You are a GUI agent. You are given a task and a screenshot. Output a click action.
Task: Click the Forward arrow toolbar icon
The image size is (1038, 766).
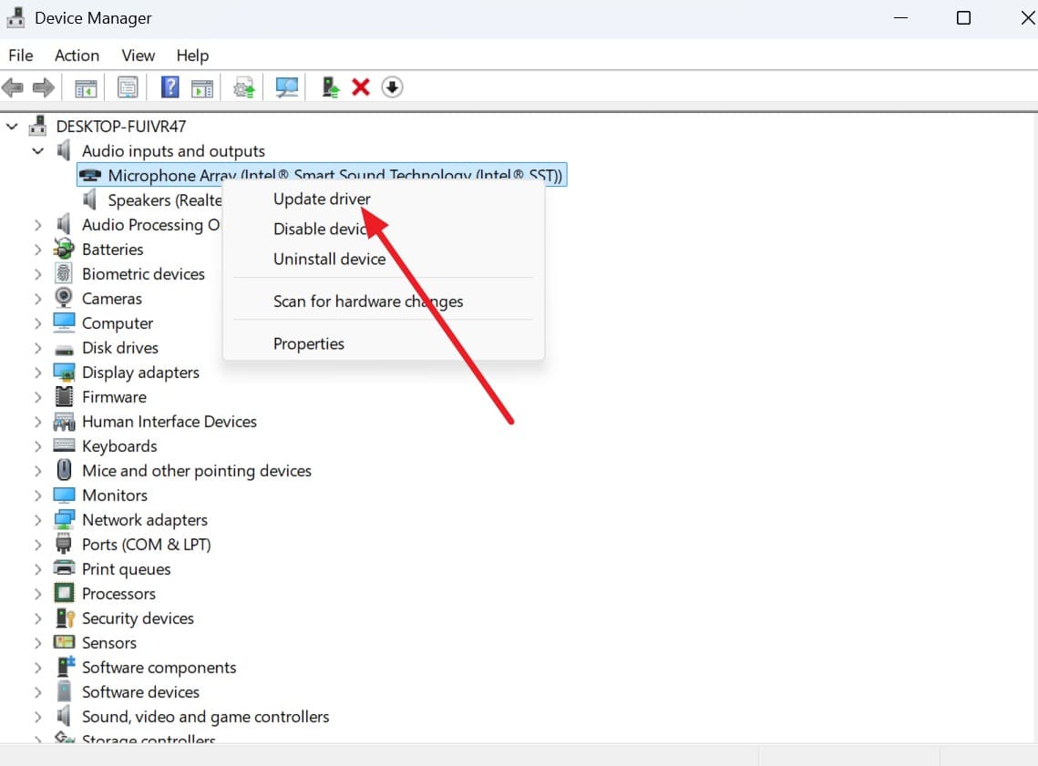point(44,87)
